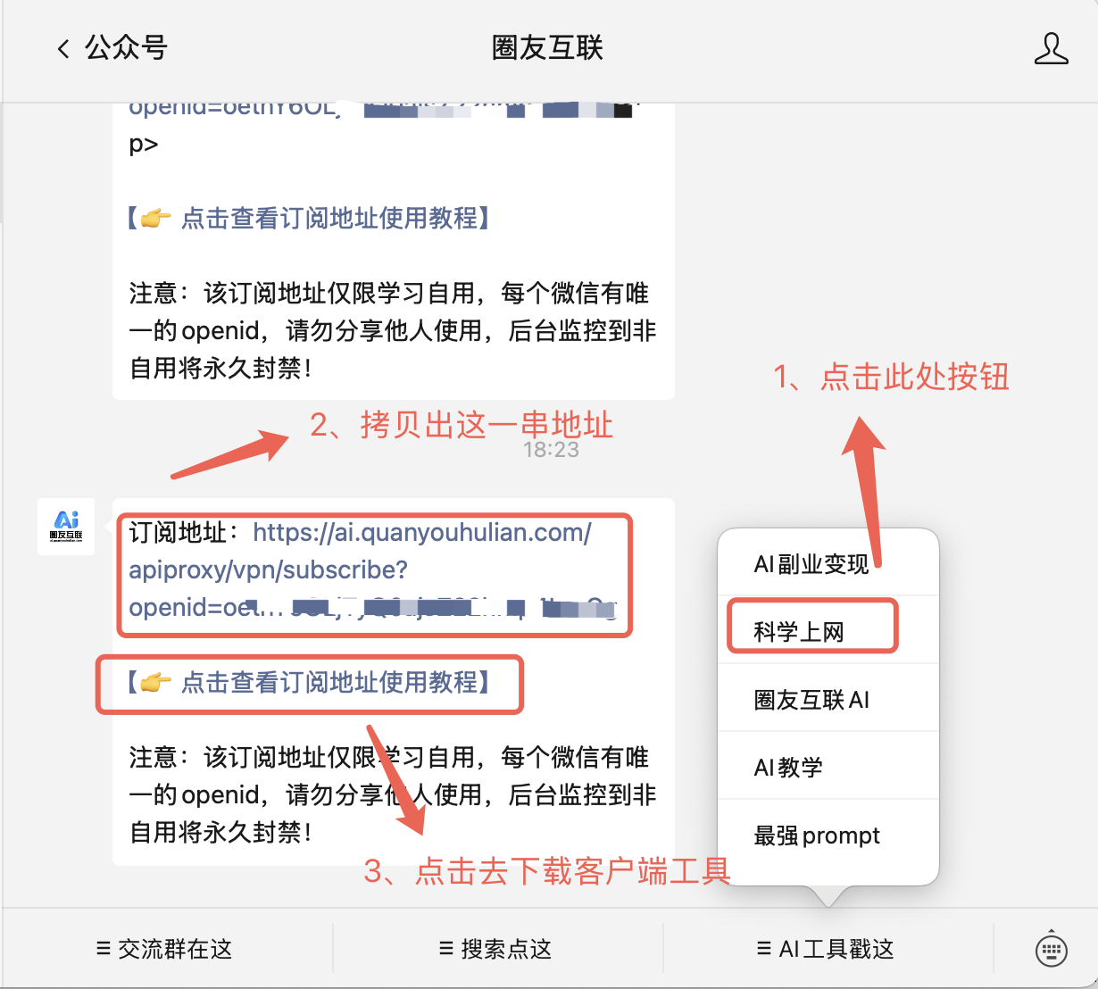1098x989 pixels.
Task: Collapse the AI工具戳这 bottom menu
Action: (827, 949)
